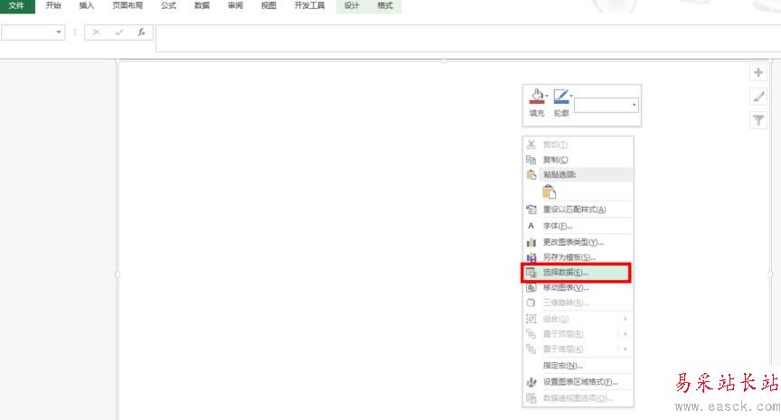Click the 填充 fill bucket icon
Viewport: 781px width, 420px height.
pos(536,96)
